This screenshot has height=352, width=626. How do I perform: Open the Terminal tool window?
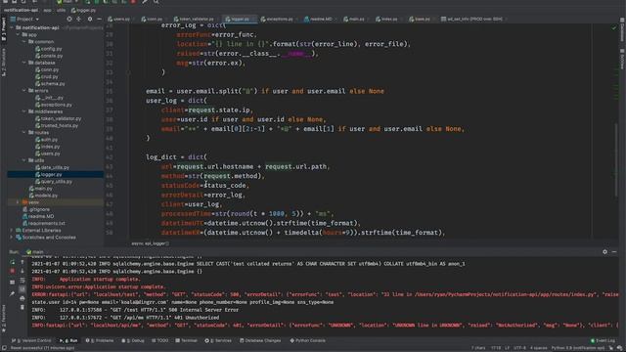coord(187,340)
